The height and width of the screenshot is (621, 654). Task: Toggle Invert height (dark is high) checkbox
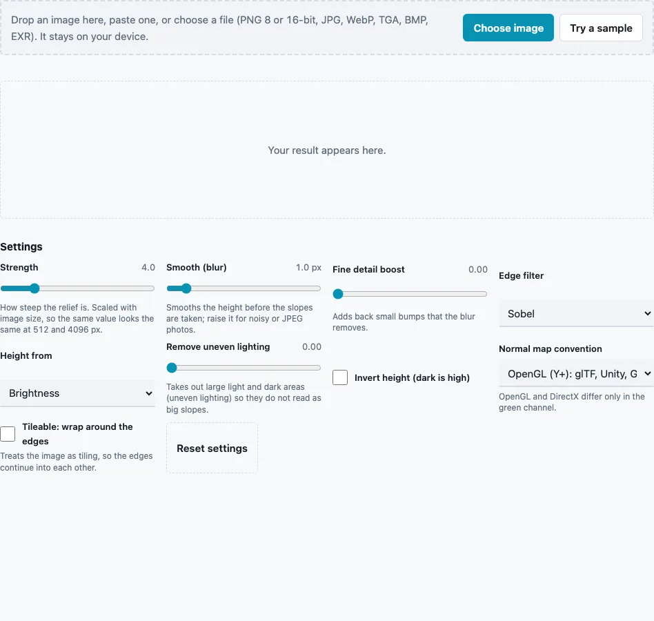pyautogui.click(x=340, y=377)
